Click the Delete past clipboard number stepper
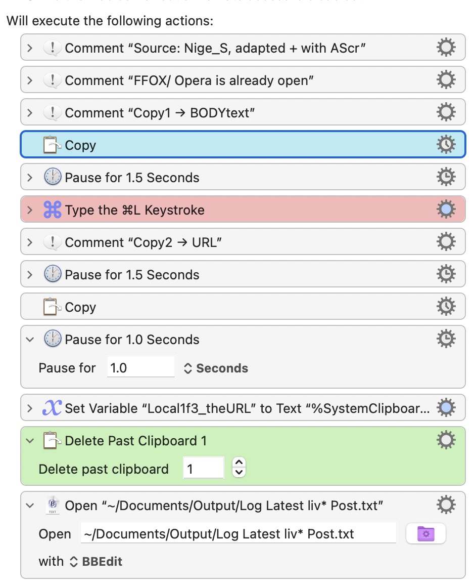The height and width of the screenshot is (584, 476). click(239, 467)
